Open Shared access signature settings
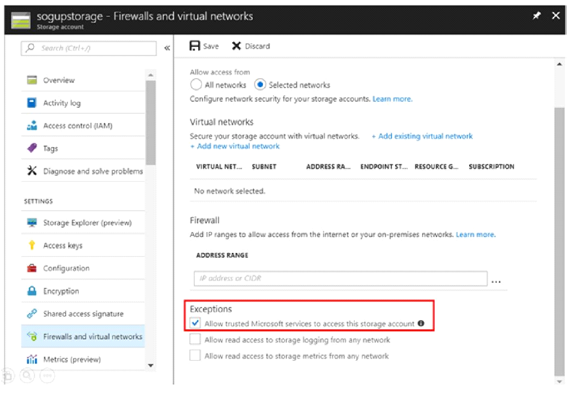 (83, 314)
